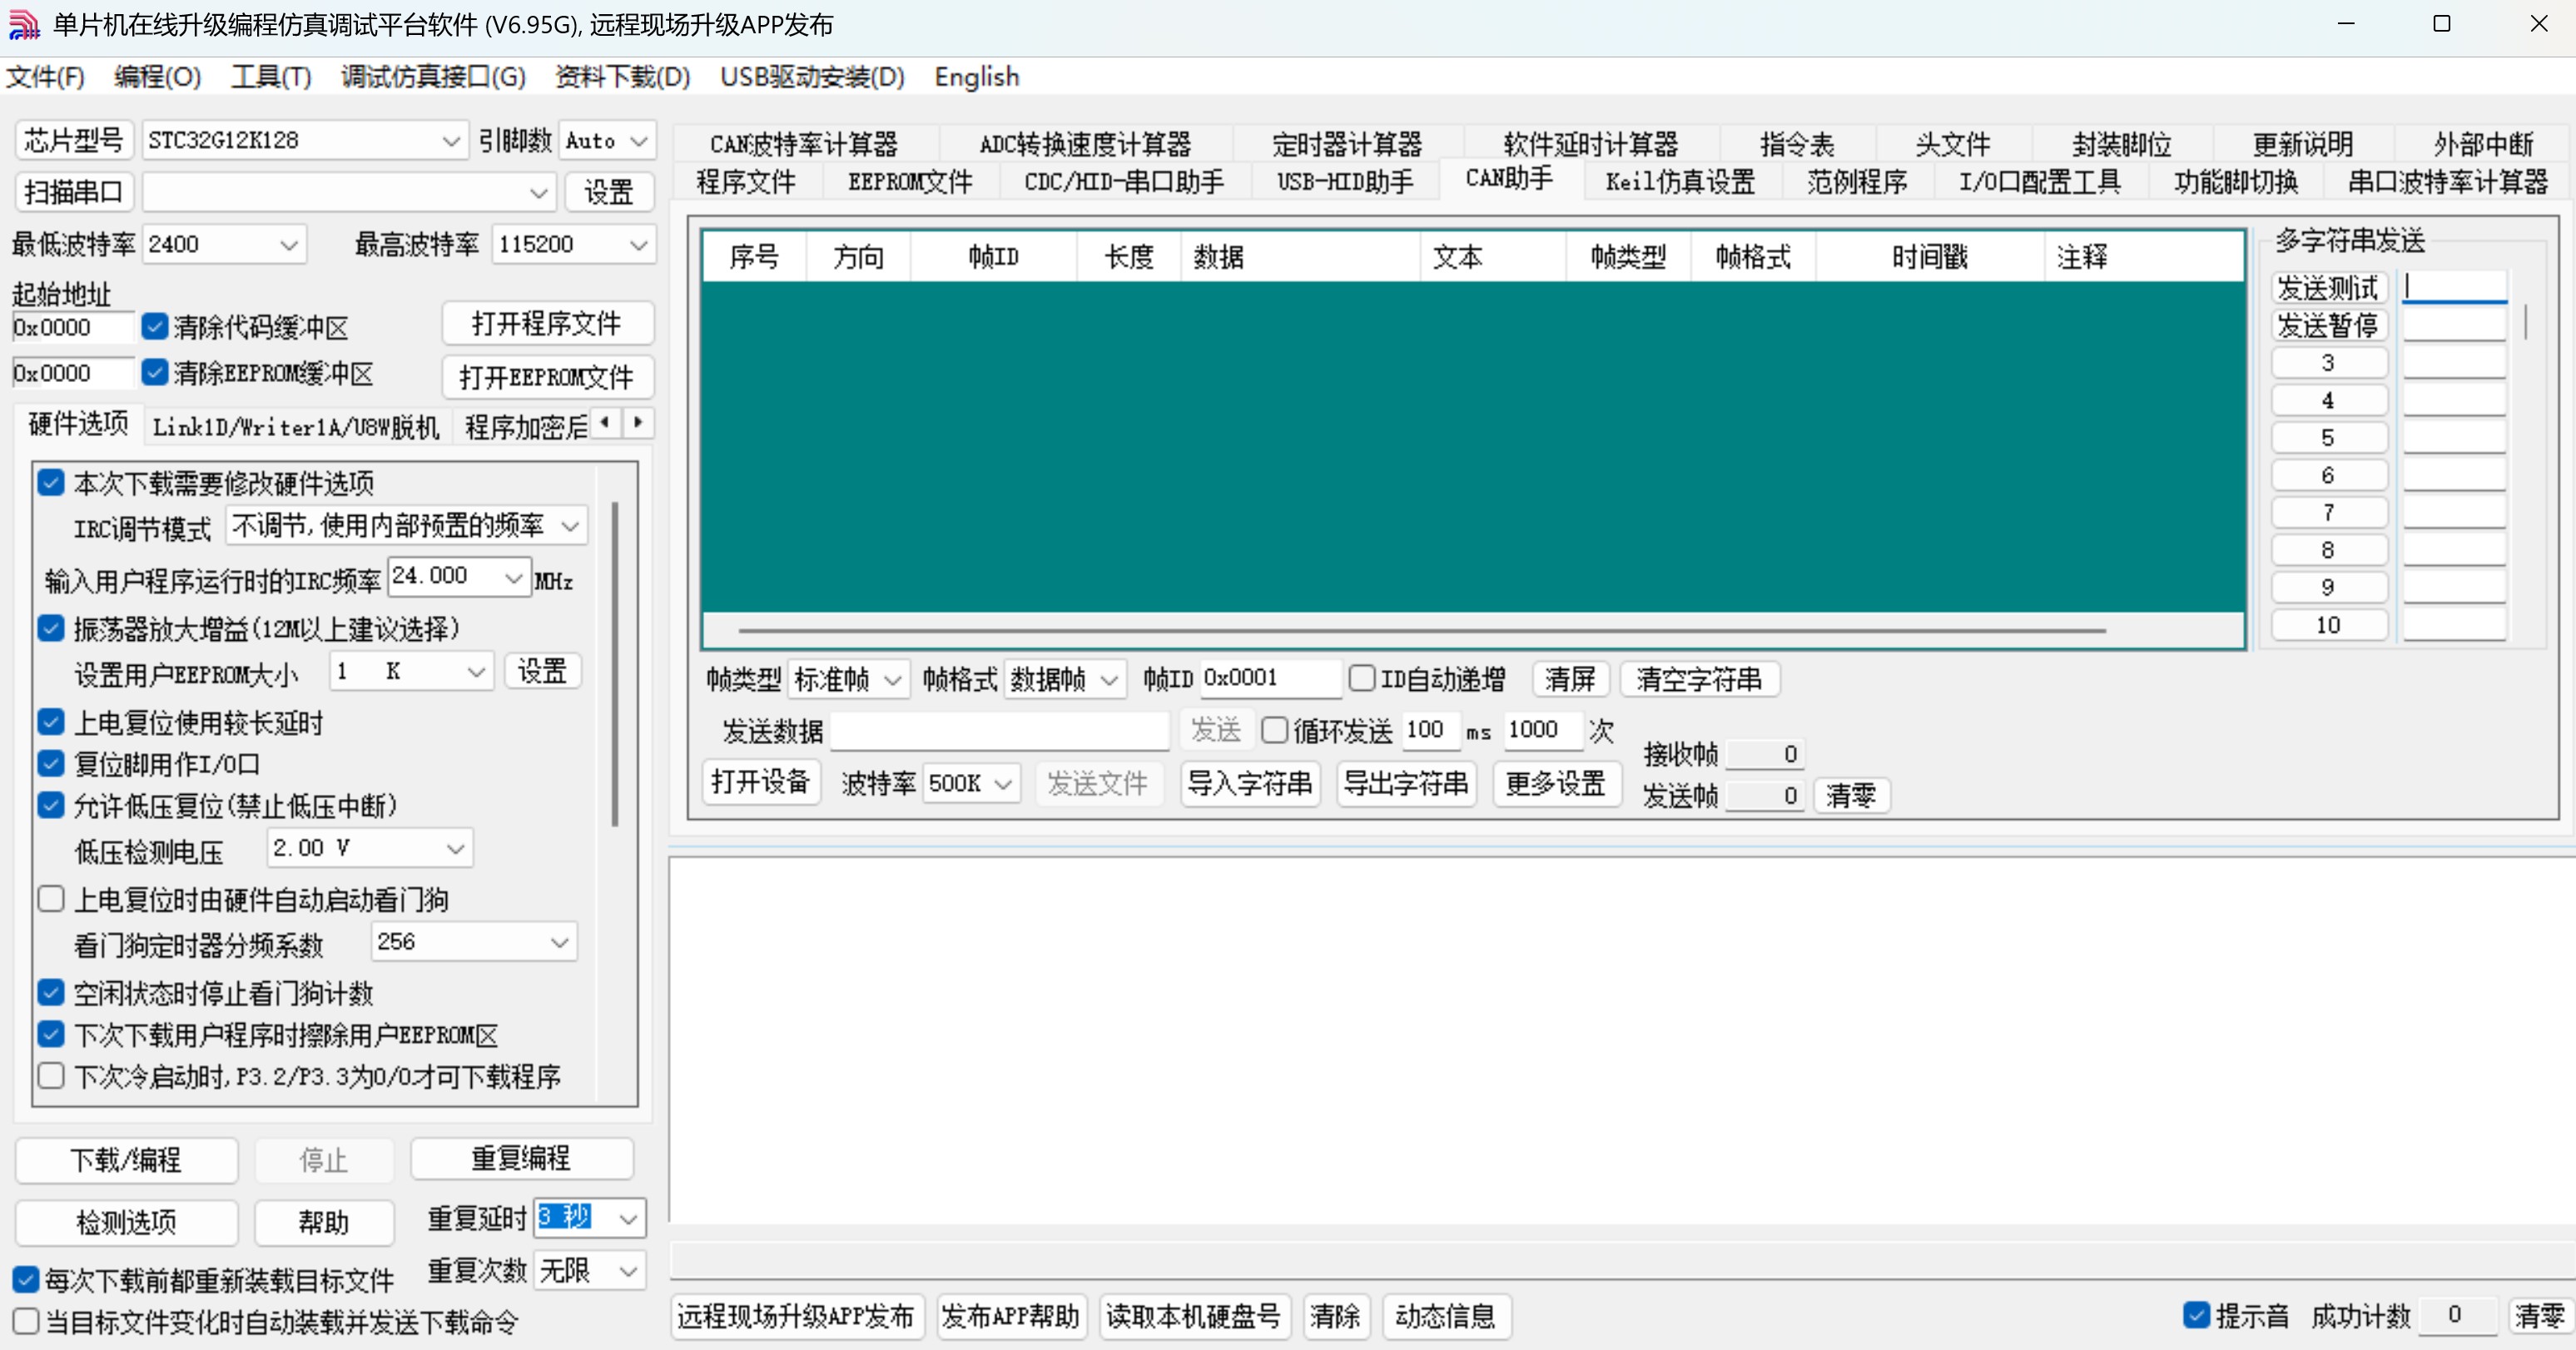Toggle 每次下载前都重新装载目标文件 checkbox
Viewport: 2576px width, 1350px height.
26,1279
